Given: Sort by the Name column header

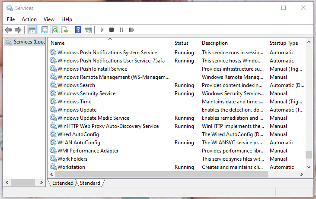Looking at the screenshot, I should [110, 43].
